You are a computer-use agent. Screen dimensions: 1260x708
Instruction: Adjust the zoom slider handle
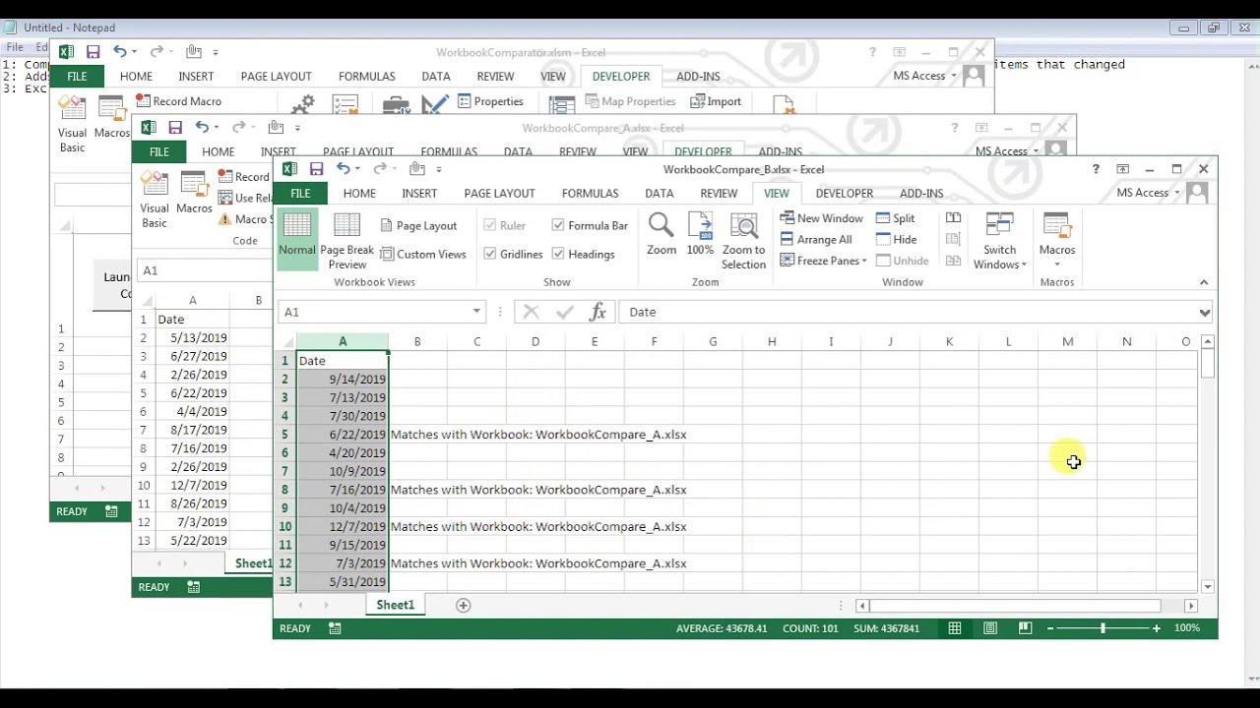[x=1102, y=628]
